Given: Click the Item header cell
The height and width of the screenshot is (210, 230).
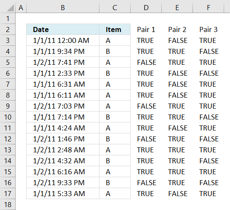Looking at the screenshot, I should pyautogui.click(x=115, y=29).
